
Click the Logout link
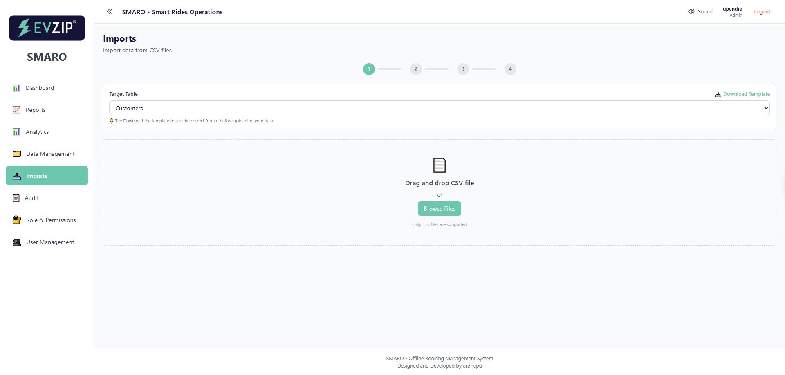[x=762, y=11]
